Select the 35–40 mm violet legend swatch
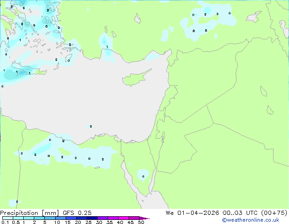This screenshot has width=289, height=224. click(113, 218)
